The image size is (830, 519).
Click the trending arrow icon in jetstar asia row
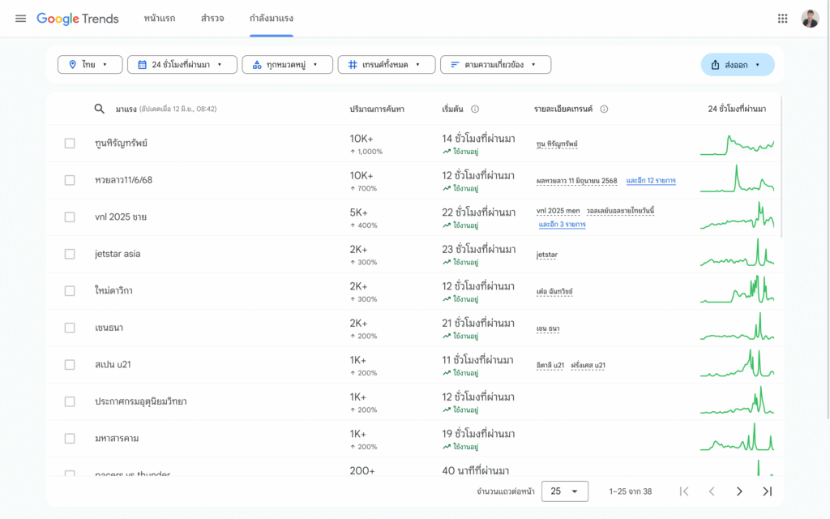coord(447,262)
